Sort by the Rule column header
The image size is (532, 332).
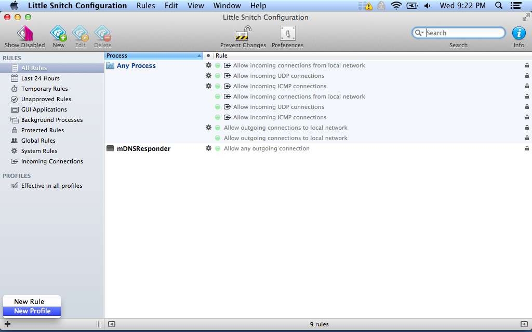pos(373,56)
